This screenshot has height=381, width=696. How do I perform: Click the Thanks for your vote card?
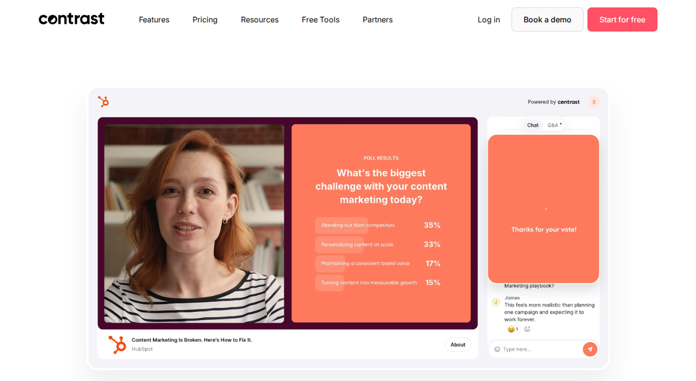543,209
